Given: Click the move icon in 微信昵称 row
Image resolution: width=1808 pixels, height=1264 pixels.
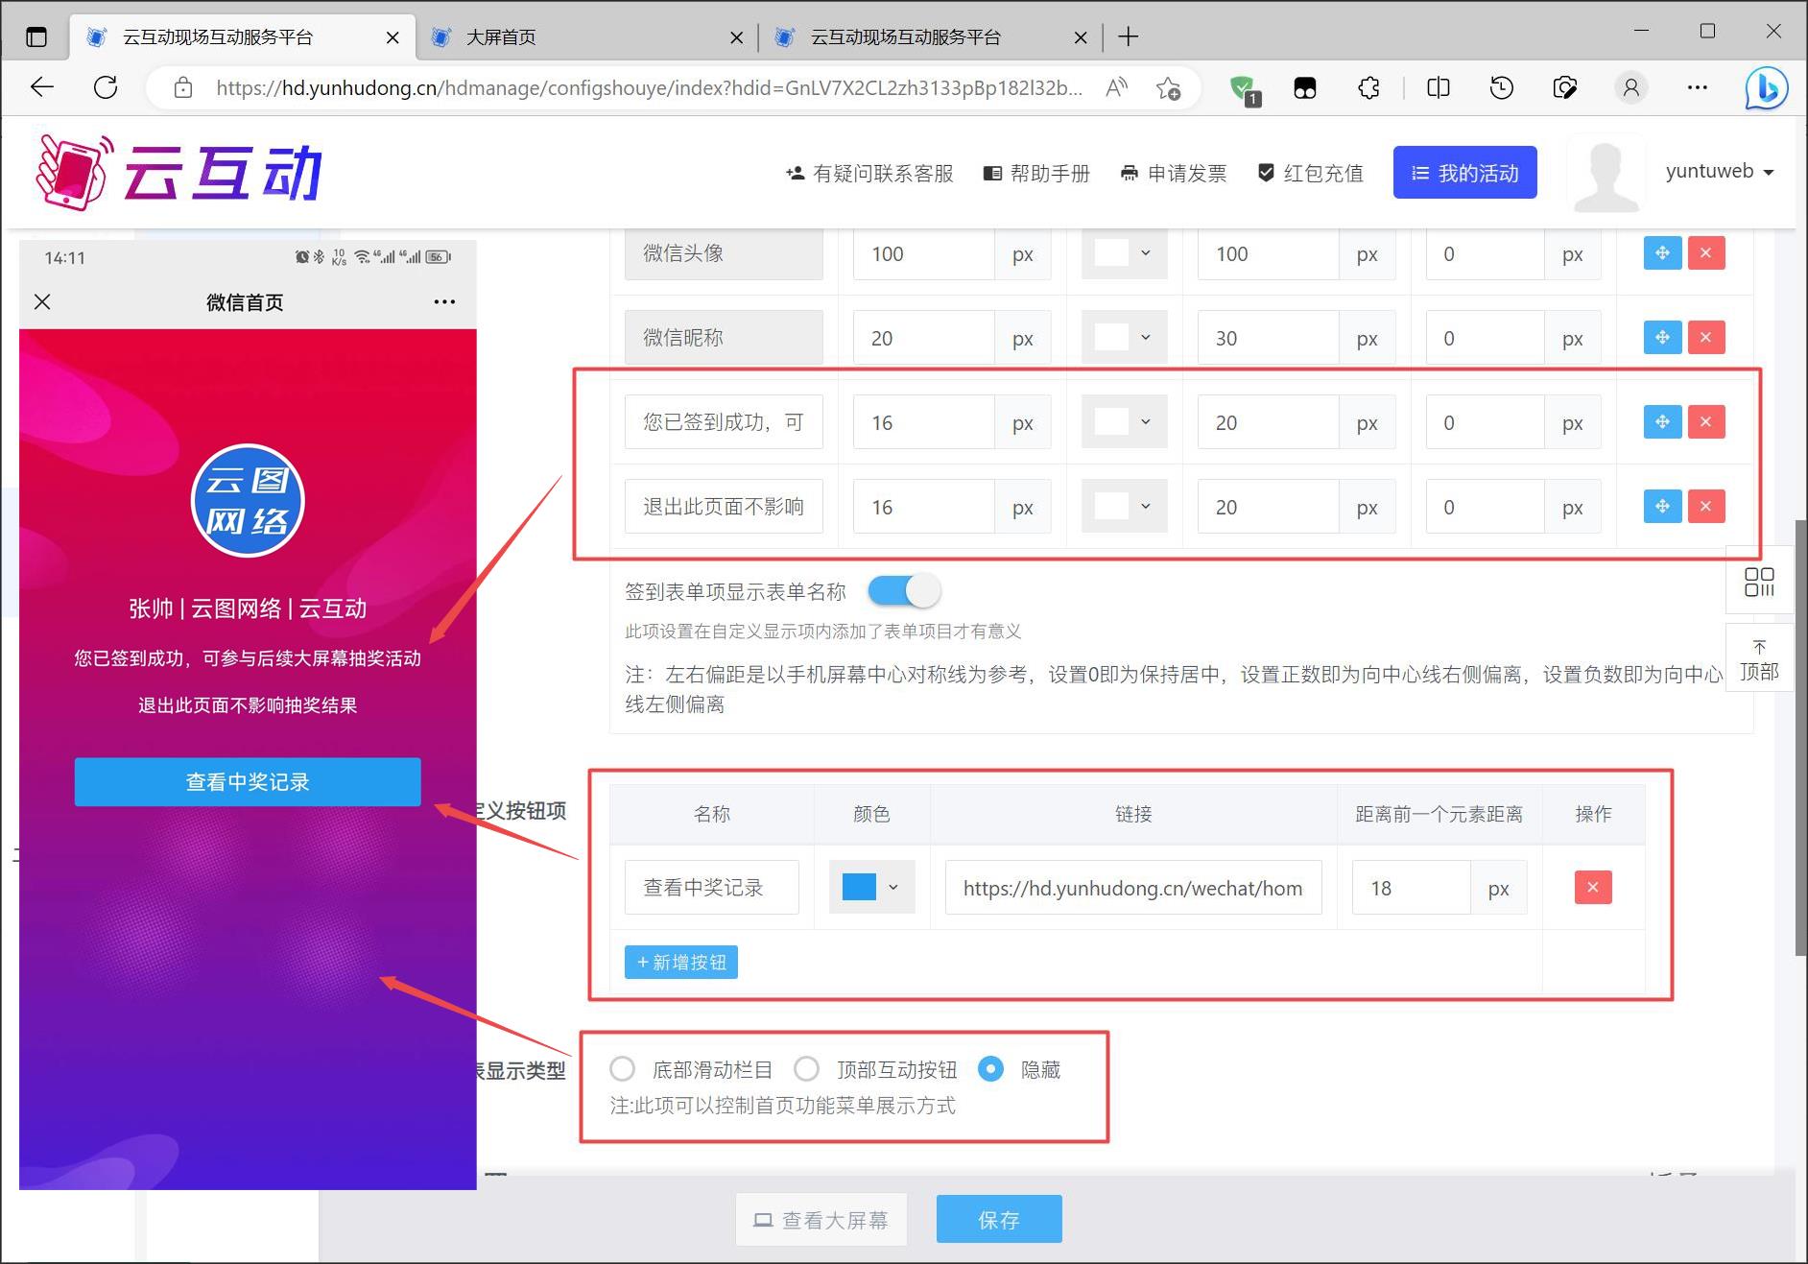Looking at the screenshot, I should point(1662,338).
